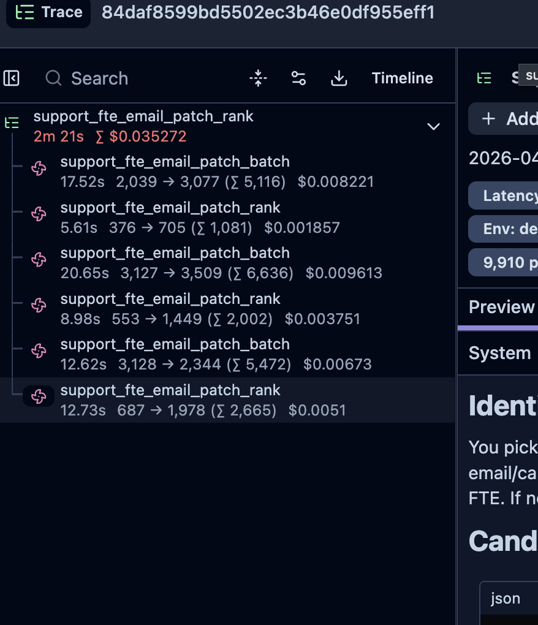Click the root trace icon for support_fte_email_patch_rank
The width and height of the screenshot is (538, 625).
(12, 123)
